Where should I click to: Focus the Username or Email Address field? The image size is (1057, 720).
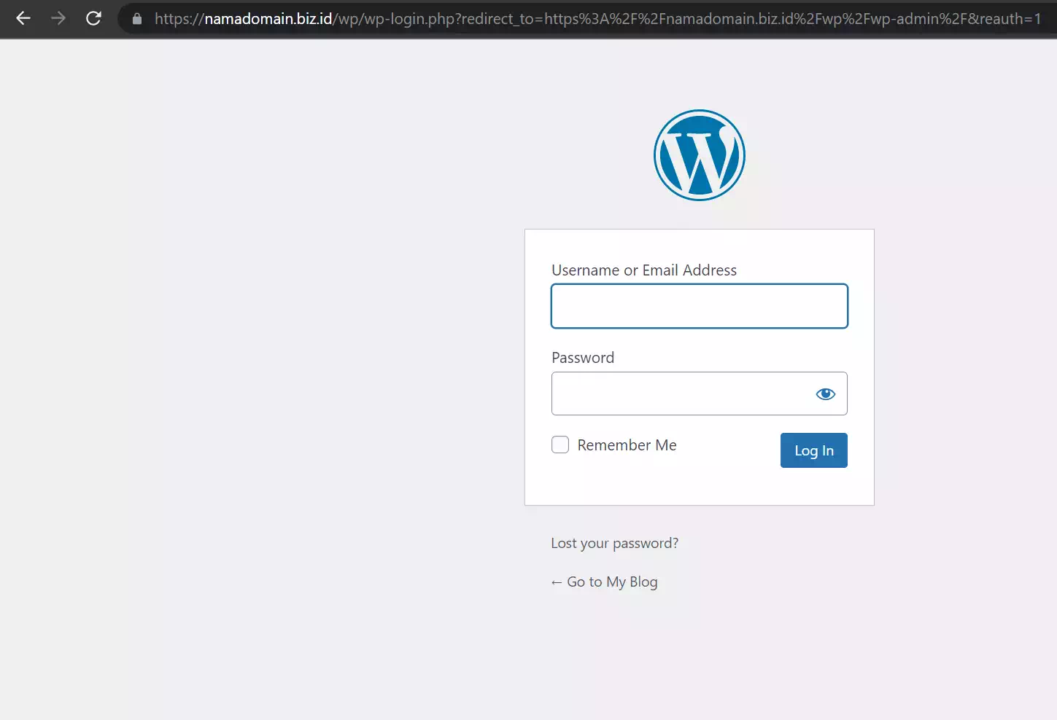tap(700, 306)
